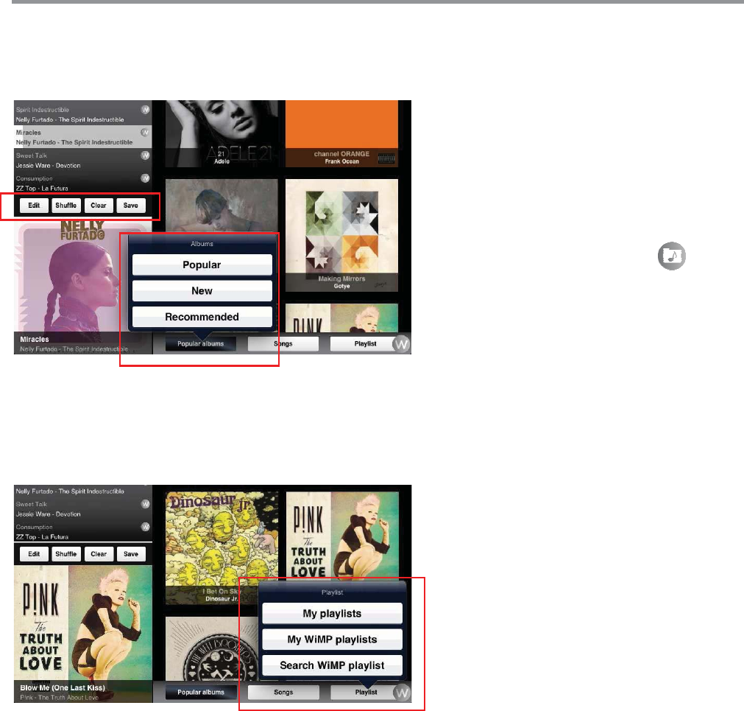Choose Search WiMP playlist option
The height and width of the screenshot is (711, 744).
click(x=332, y=665)
